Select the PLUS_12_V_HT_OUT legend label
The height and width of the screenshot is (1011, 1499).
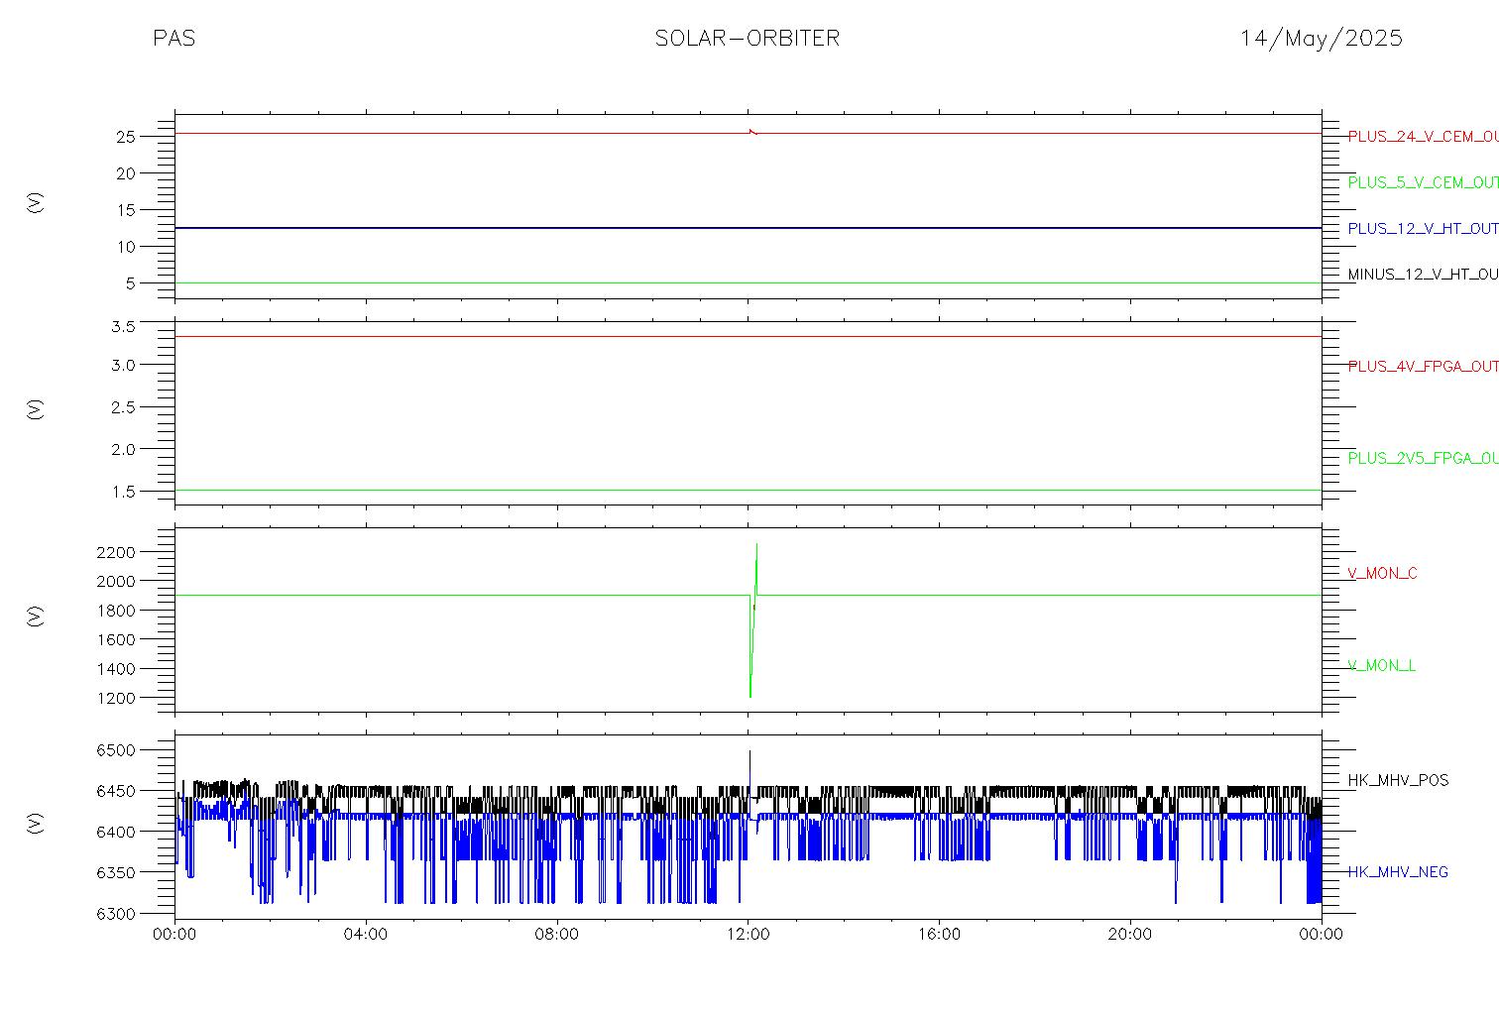(1423, 229)
